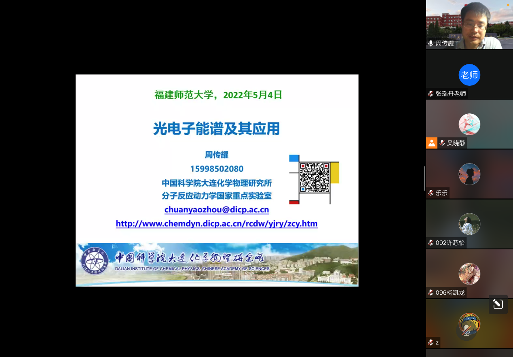The width and height of the screenshot is (513, 357).
Task: Click the slide title 光电子能谱及其应用
Action: click(x=217, y=129)
